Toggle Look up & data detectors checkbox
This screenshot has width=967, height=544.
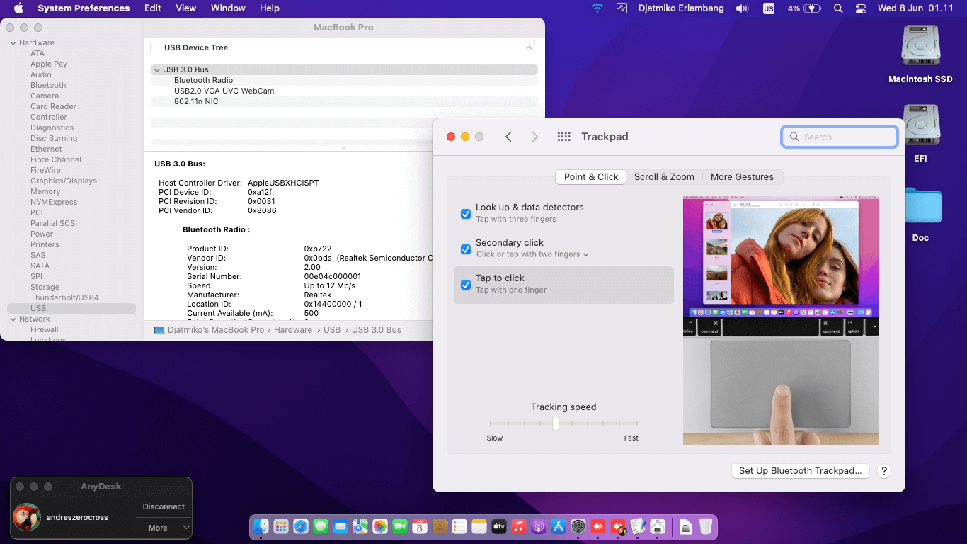(x=466, y=214)
